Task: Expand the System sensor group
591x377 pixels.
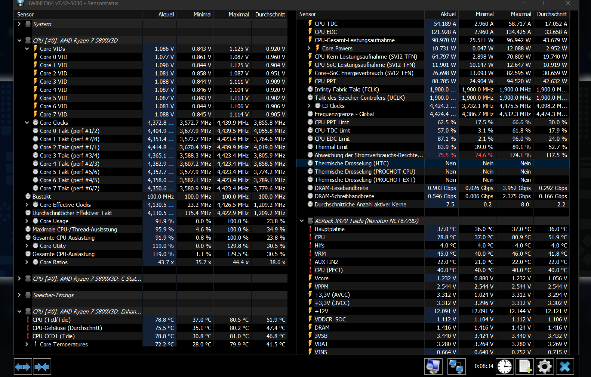Action: [19, 24]
